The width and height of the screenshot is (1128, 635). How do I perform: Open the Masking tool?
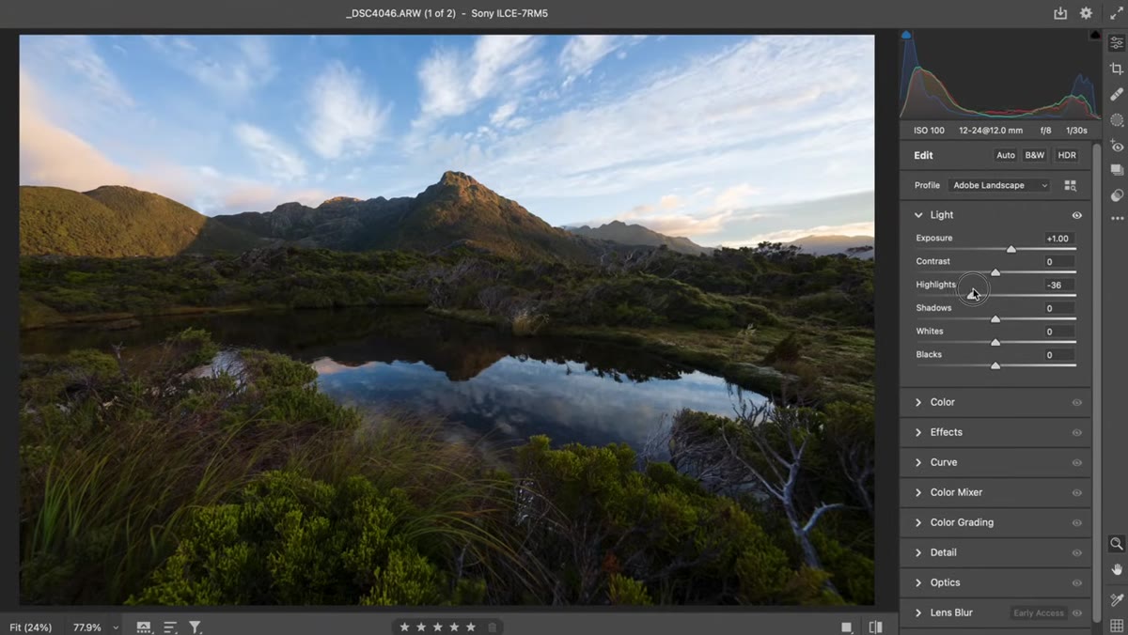(x=1117, y=120)
